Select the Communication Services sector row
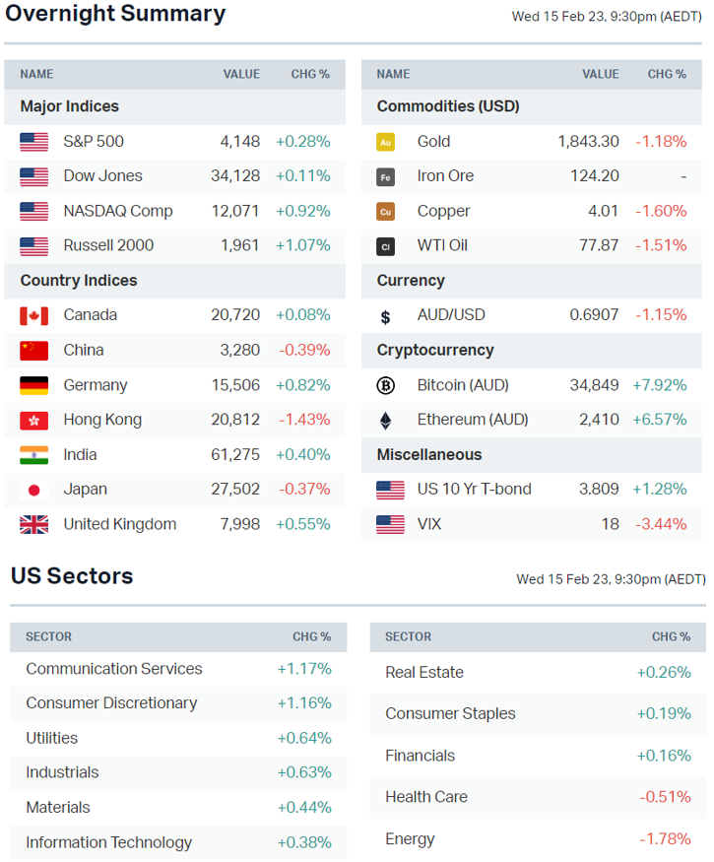 coord(114,669)
